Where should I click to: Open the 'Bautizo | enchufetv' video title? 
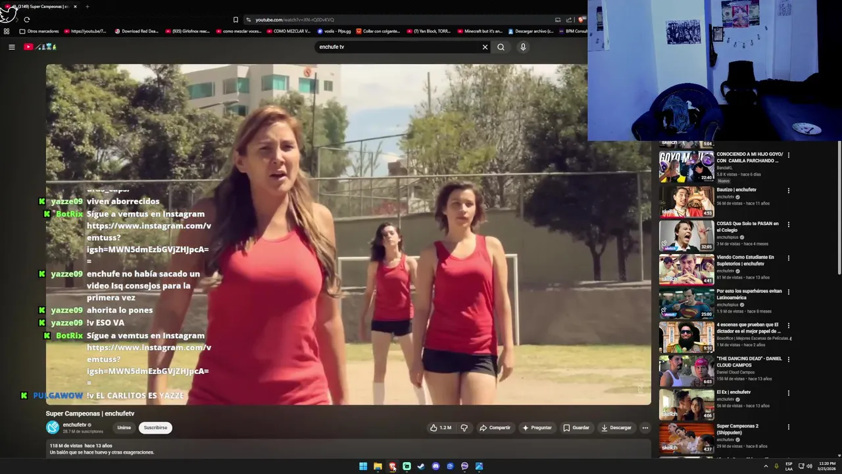pos(737,190)
